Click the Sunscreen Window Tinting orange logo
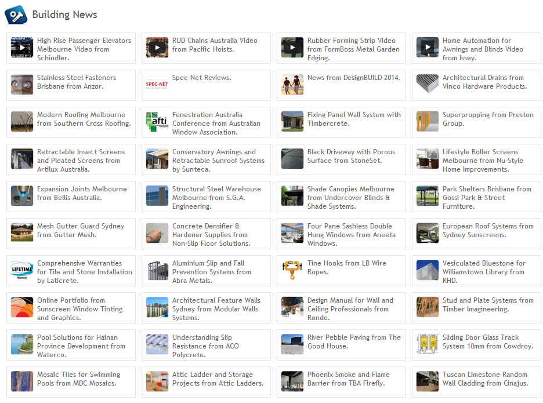This screenshot has width=543, height=403. coord(22,307)
